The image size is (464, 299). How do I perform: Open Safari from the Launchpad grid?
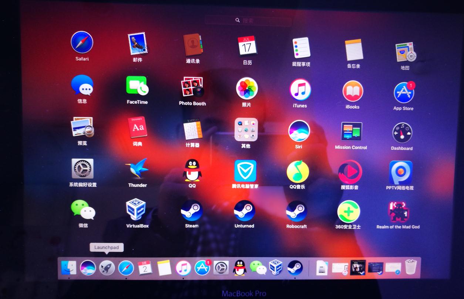82,42
